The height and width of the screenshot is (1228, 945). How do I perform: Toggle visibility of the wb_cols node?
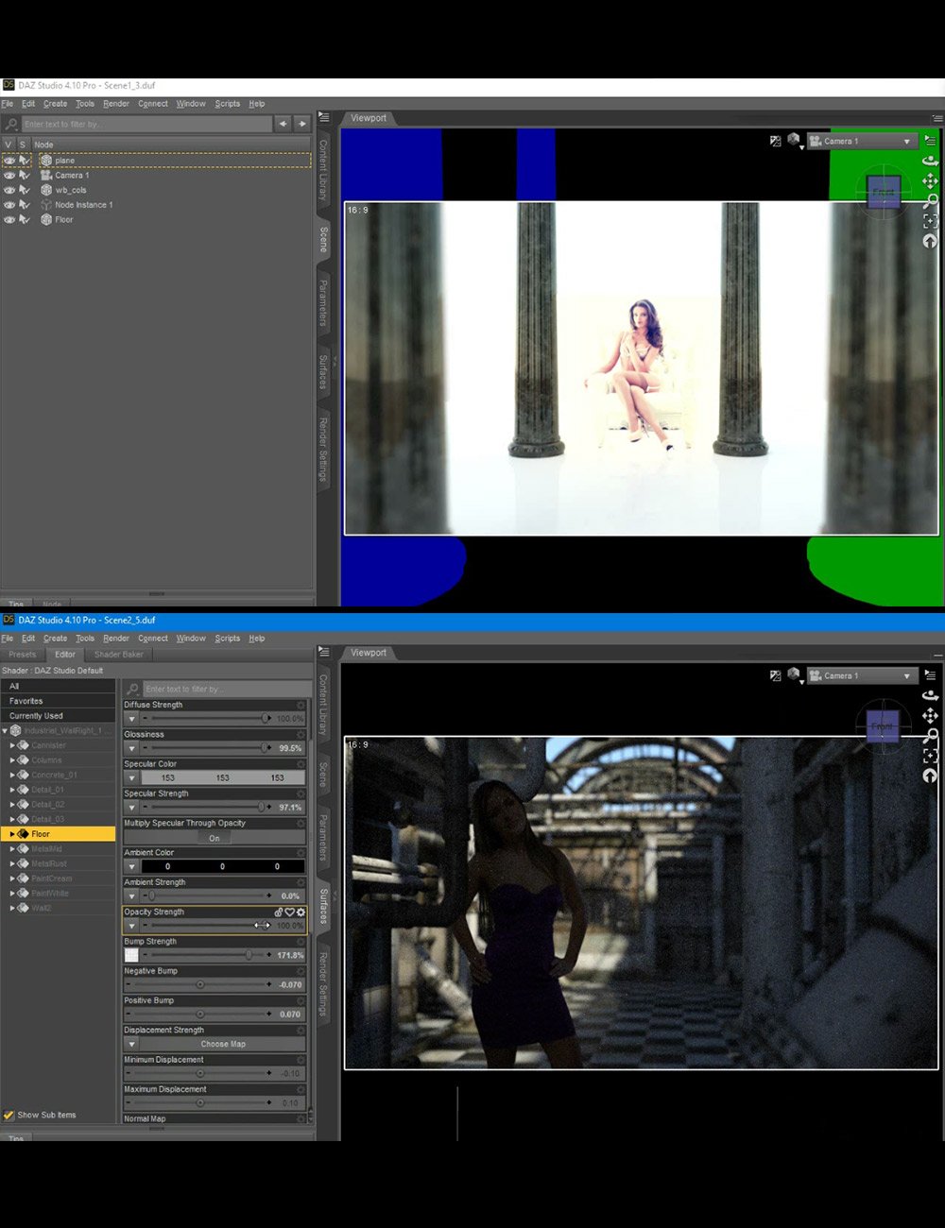pyautogui.click(x=9, y=190)
